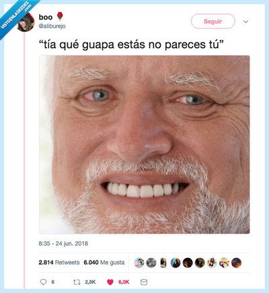Click the 8:35 - 24 jun. 2018 timestamp

pos(63,244)
